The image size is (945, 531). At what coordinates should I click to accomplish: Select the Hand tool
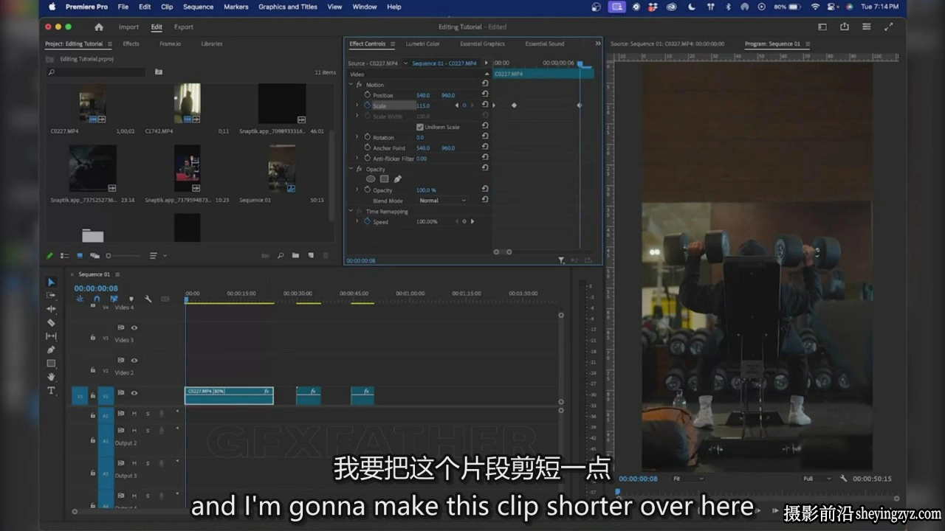51,377
